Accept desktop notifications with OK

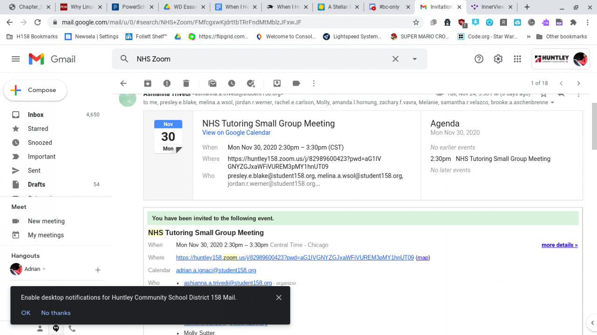(26, 313)
